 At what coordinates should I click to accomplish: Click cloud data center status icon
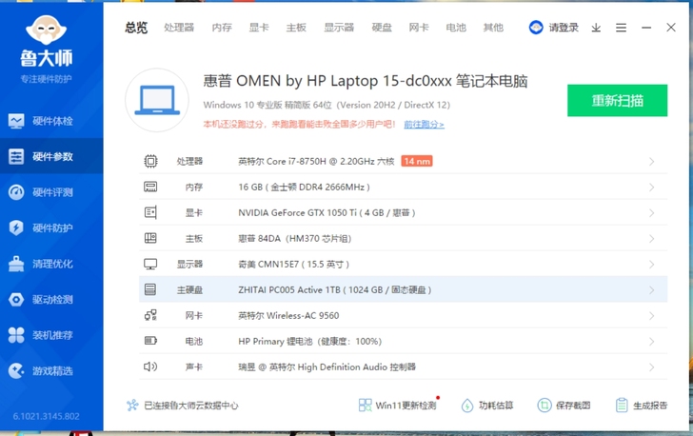click(x=132, y=405)
